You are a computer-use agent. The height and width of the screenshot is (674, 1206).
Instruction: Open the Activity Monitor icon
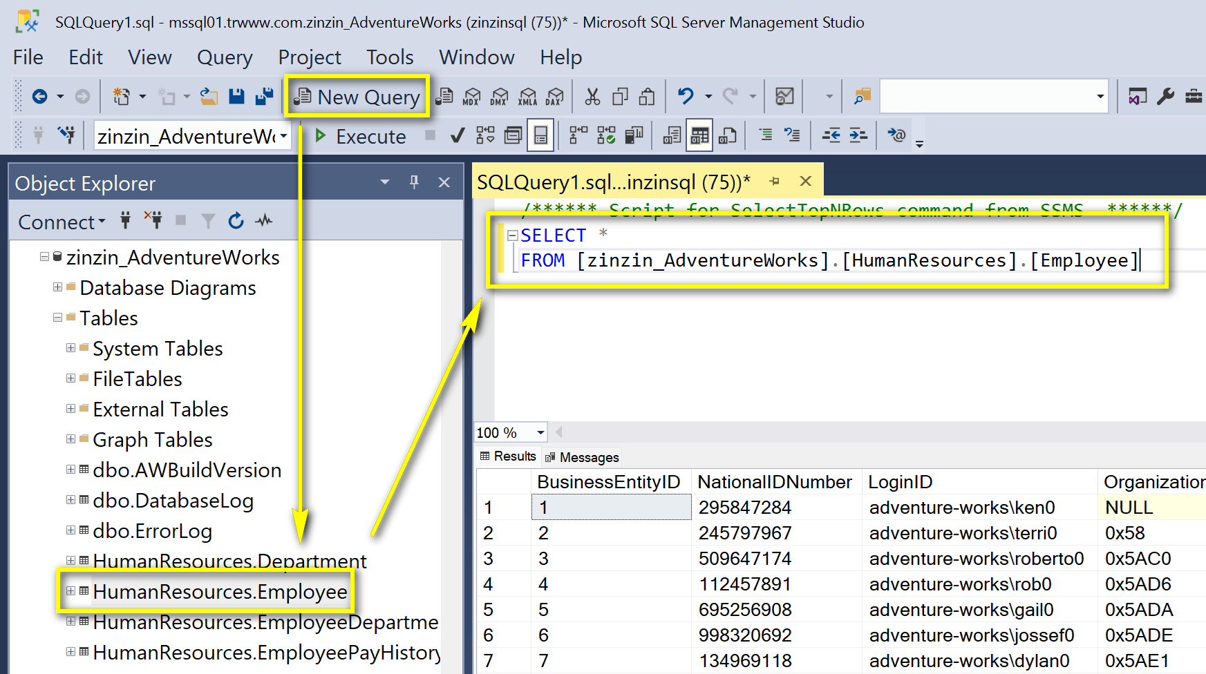[x=784, y=96]
